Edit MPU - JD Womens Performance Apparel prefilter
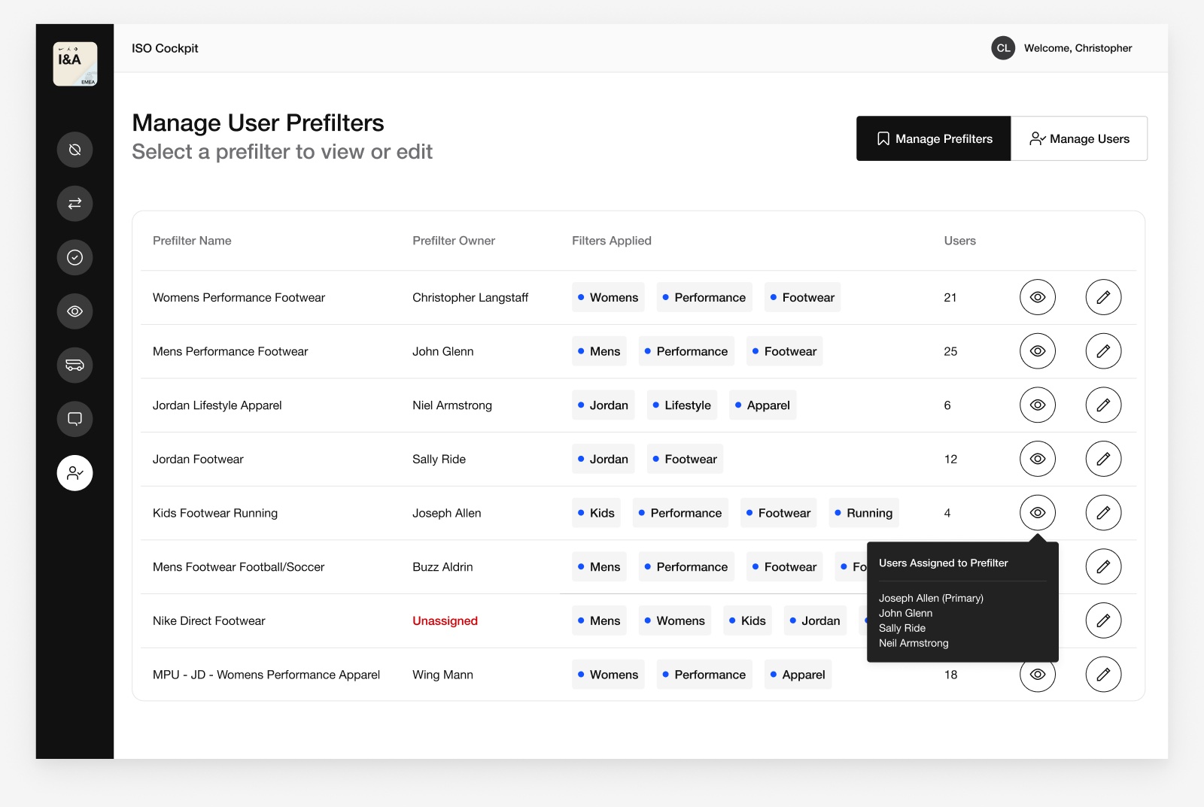The image size is (1204, 807). click(1103, 675)
